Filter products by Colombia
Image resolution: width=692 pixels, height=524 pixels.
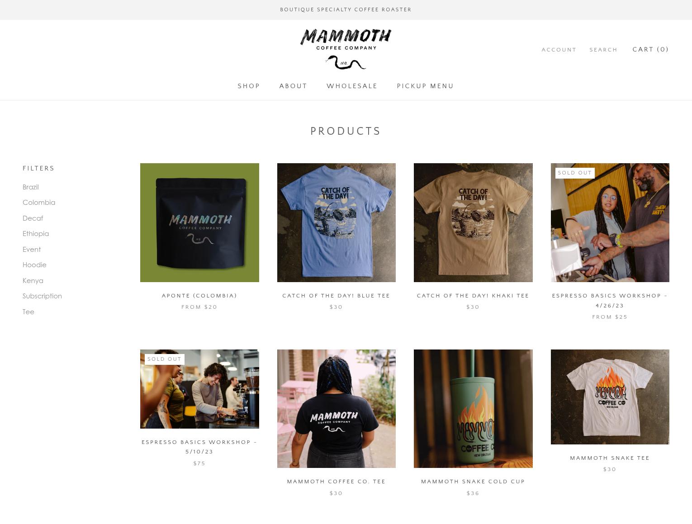pos(39,203)
